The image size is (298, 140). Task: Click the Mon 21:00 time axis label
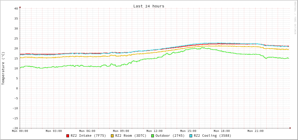(256, 131)
